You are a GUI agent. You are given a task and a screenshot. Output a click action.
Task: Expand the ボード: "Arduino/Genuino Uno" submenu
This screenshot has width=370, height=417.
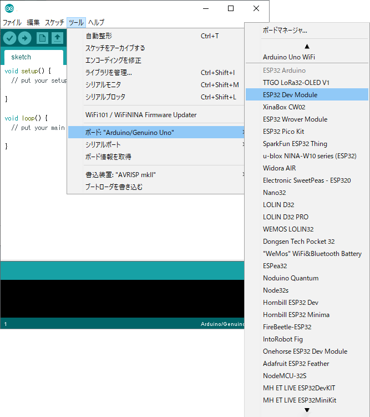pyautogui.click(x=156, y=132)
